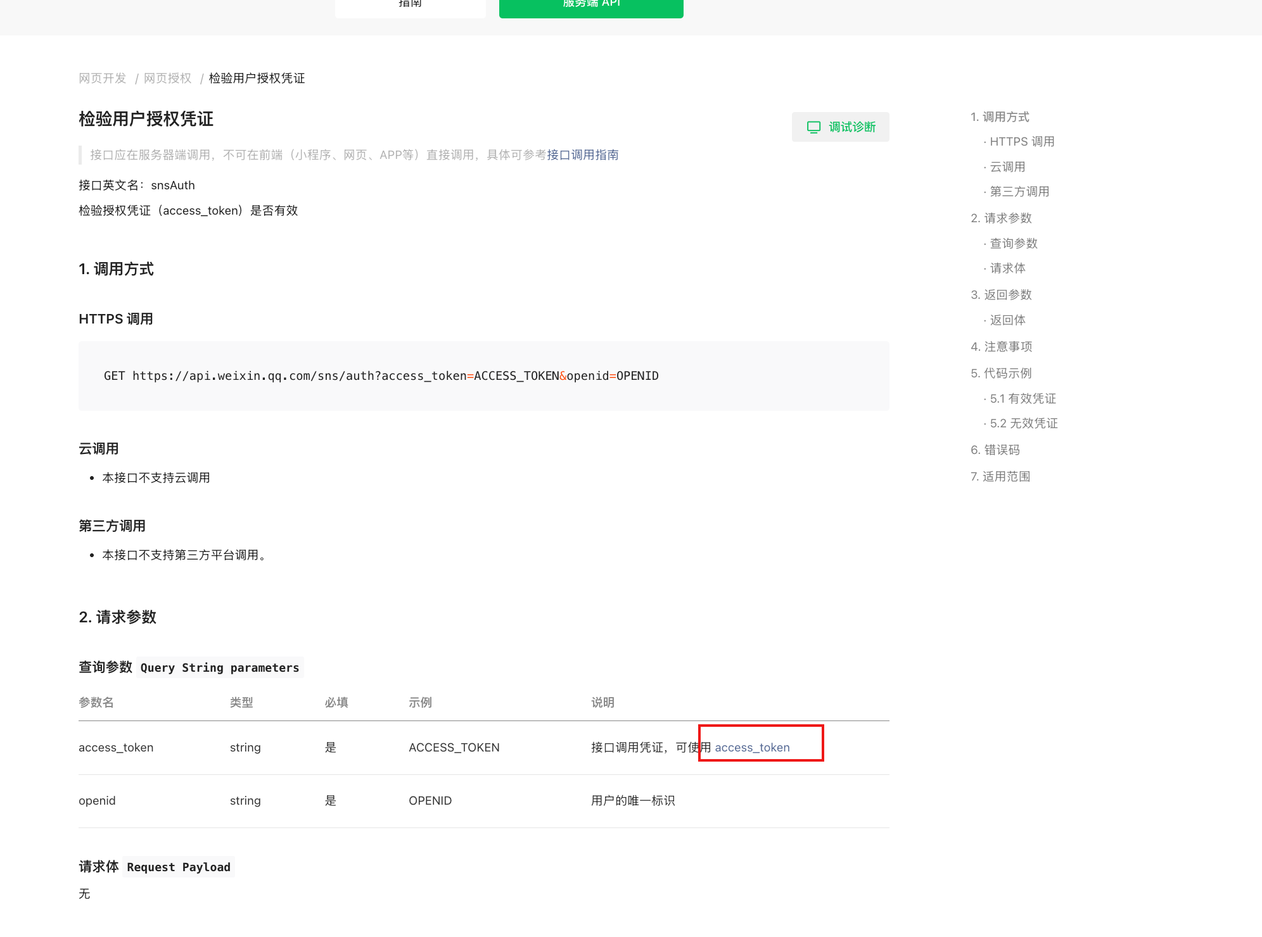1262x937 pixels.
Task: Jump to 查询参数 in outline
Action: click(x=1013, y=244)
